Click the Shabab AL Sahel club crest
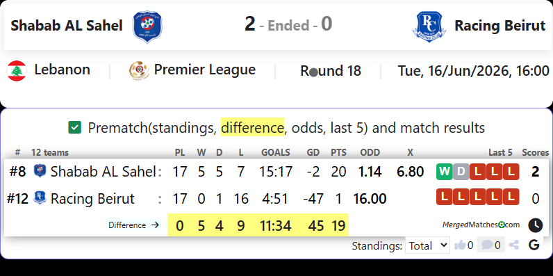Image resolution: width=553 pixels, height=276 pixels. (147, 27)
